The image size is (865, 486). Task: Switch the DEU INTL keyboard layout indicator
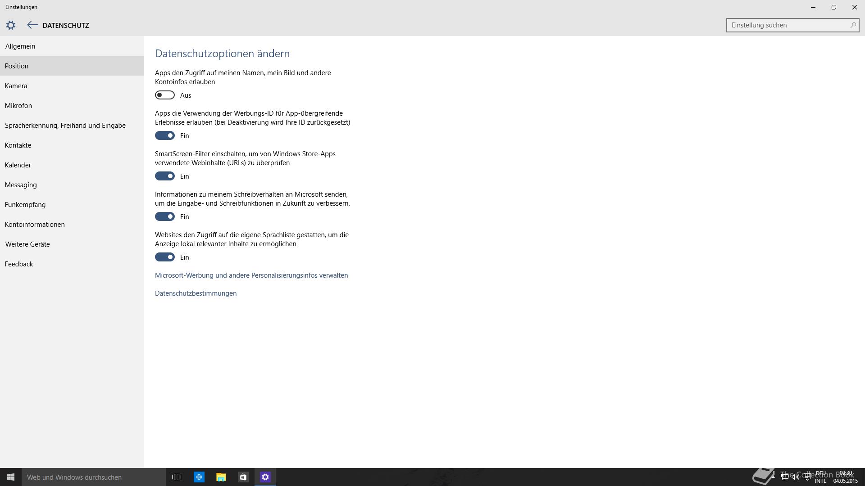click(820, 477)
